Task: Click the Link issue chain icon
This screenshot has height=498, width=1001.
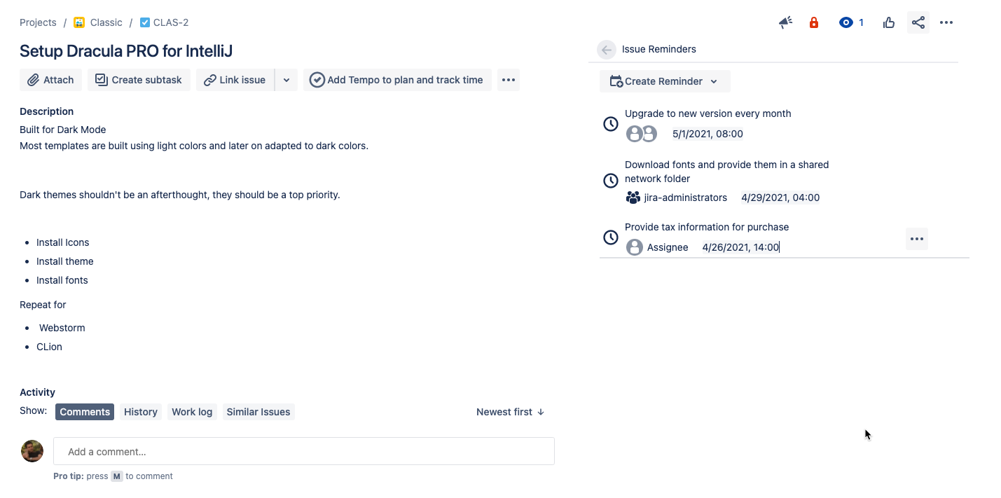Action: [210, 79]
